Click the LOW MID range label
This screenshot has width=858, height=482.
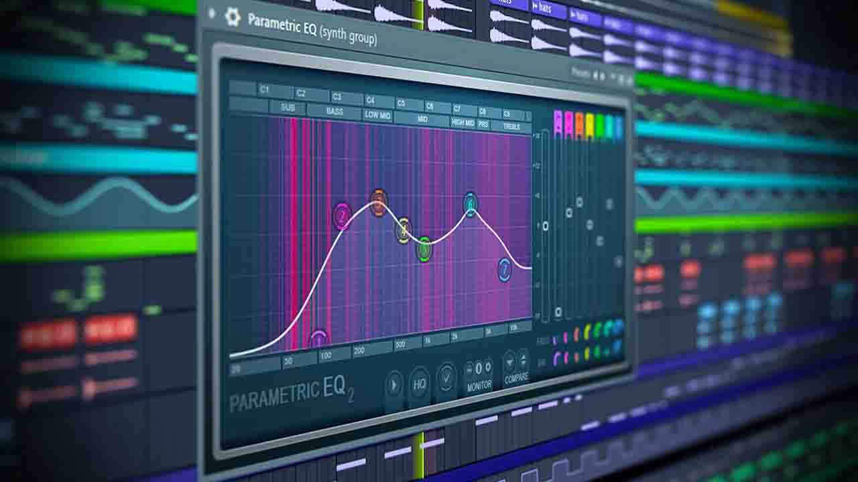click(x=377, y=114)
